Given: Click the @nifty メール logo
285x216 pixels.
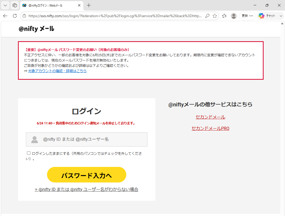Looking at the screenshot, I should pos(36,29).
